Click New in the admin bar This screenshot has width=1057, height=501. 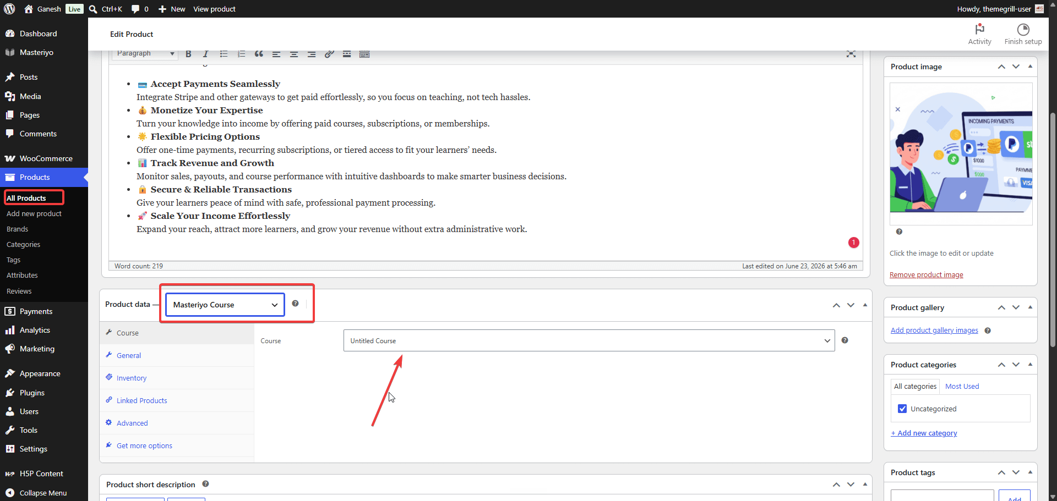point(172,9)
